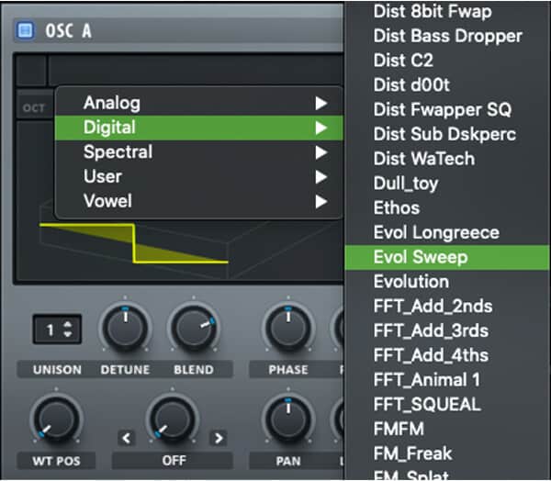Pick the FFT_SQUEAL wavetable

pyautogui.click(x=447, y=405)
